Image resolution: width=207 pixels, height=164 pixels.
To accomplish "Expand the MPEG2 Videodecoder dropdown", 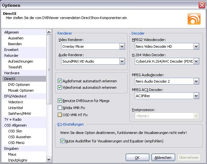I will click(x=196, y=46).
